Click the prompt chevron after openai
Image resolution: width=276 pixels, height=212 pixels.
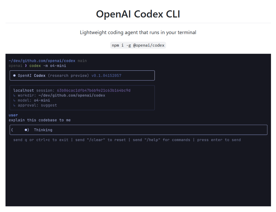click(26, 66)
